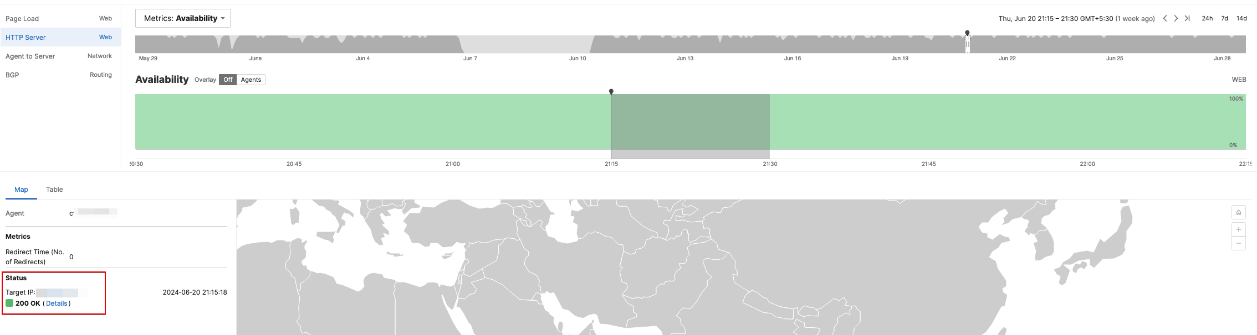This screenshot has width=1257, height=335.
Task: Open target status Details link
Action: pyautogui.click(x=56, y=303)
